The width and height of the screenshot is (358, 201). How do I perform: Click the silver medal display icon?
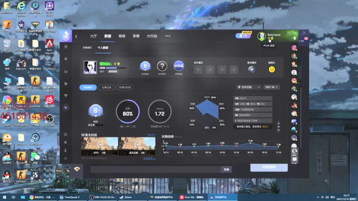click(251, 70)
